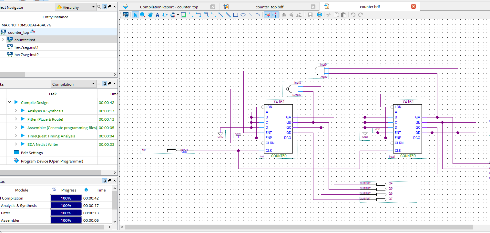The height and width of the screenshot is (233, 490).
Task: Click the Undo arrow icon
Action: 353,15
